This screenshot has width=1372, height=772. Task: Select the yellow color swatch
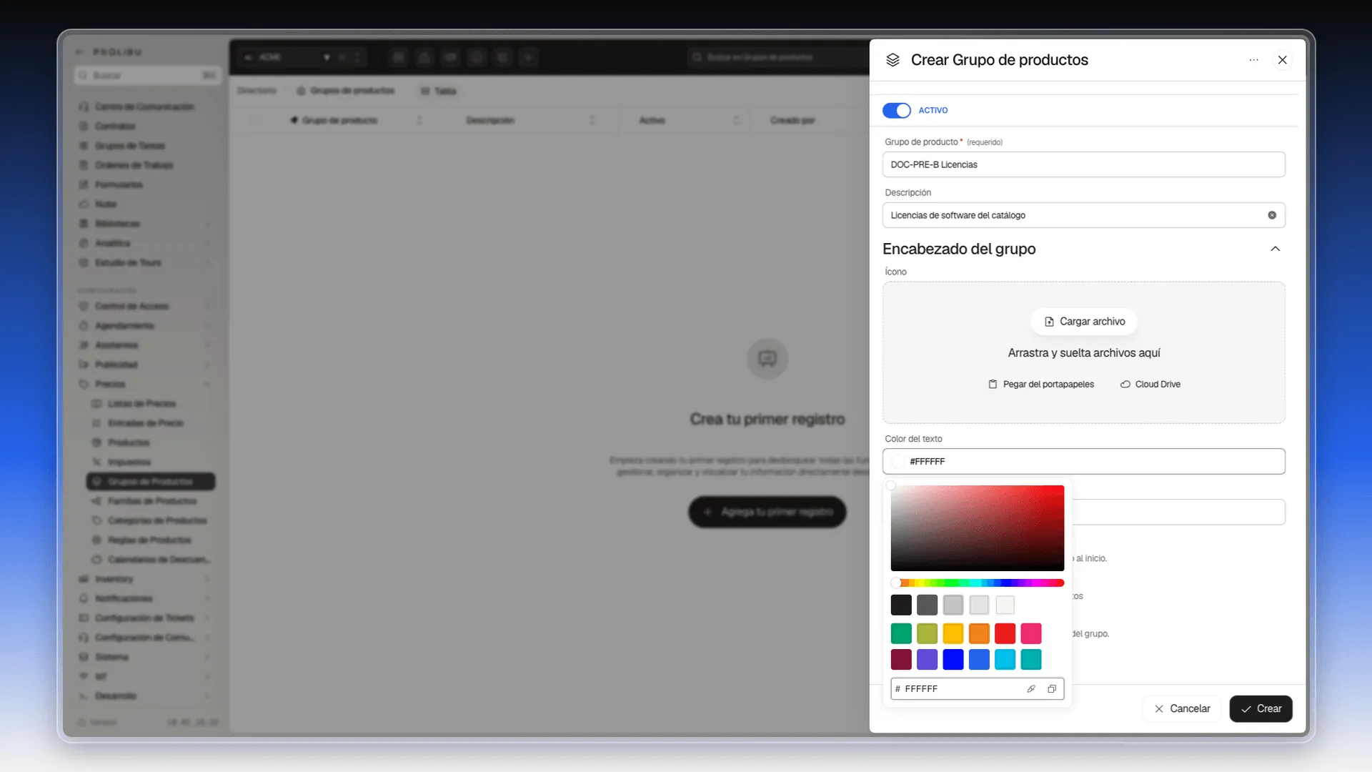pos(953,633)
